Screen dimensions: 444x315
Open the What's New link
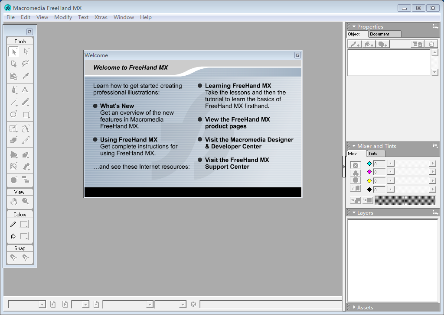click(x=117, y=106)
